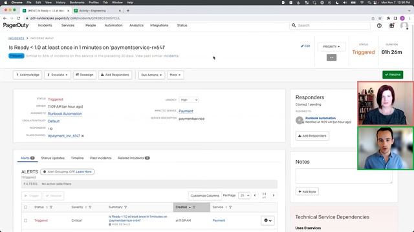Open the Automation menu
The image size is (414, 232).
(114, 25)
